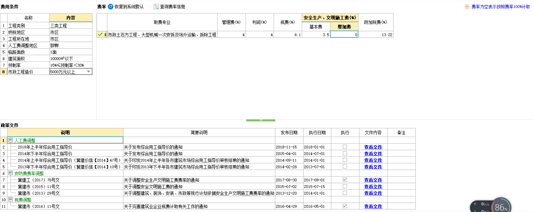This screenshot has height=212, width=534.
Task: Click the 执行日期 column header
Action: coord(317,133)
